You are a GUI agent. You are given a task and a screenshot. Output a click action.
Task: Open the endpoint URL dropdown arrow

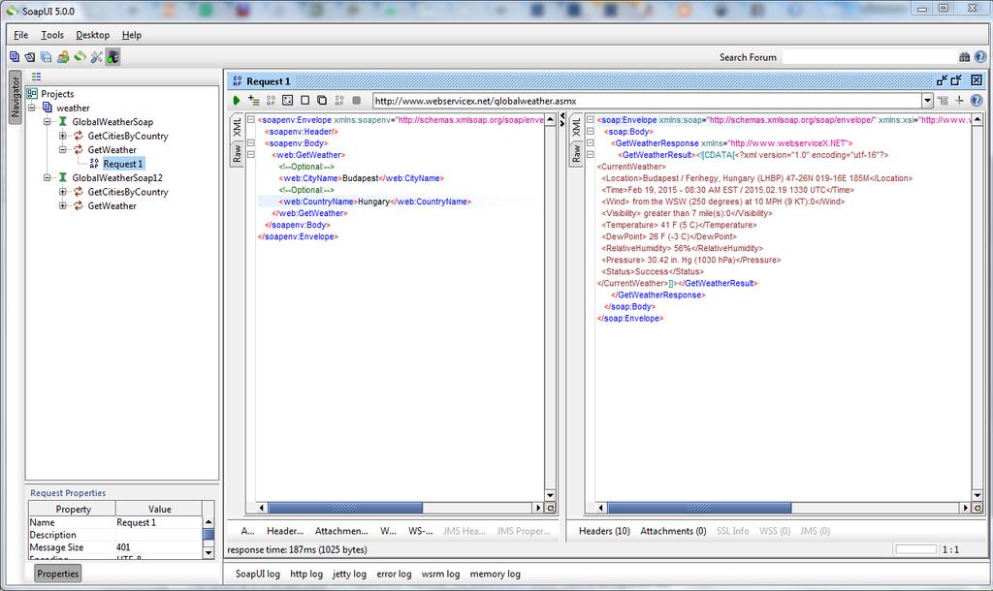(927, 100)
